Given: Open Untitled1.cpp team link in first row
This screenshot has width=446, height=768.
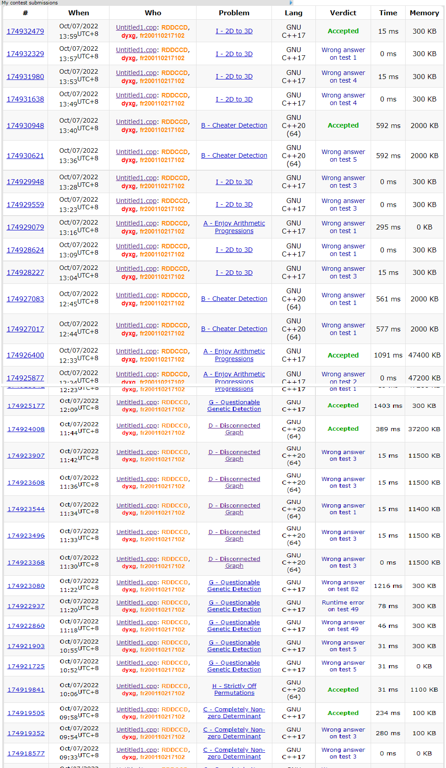Looking at the screenshot, I should point(136,28).
